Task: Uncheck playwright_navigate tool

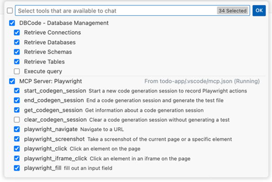Action: coord(17,129)
